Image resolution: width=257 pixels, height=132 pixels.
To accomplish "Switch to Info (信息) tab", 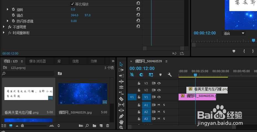I will (76, 61).
